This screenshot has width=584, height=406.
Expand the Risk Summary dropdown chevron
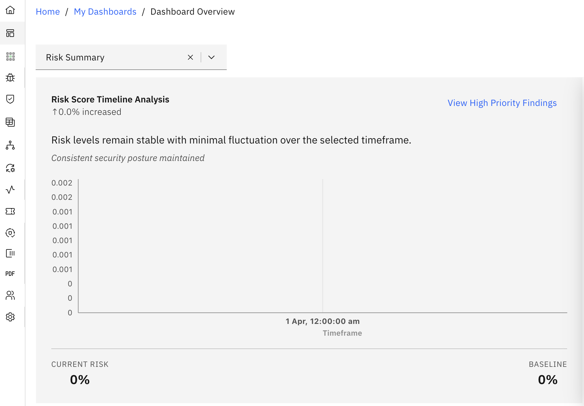click(211, 57)
